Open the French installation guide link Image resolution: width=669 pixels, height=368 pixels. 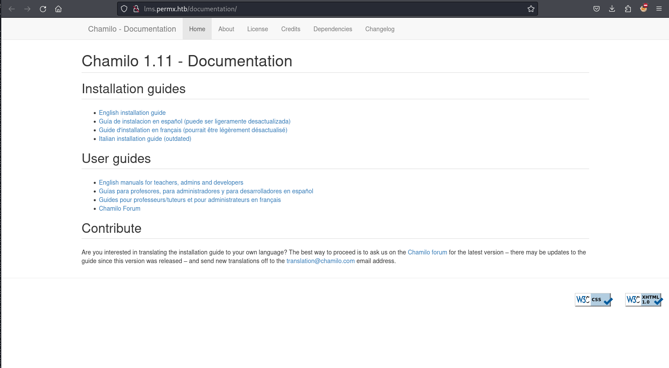(193, 130)
